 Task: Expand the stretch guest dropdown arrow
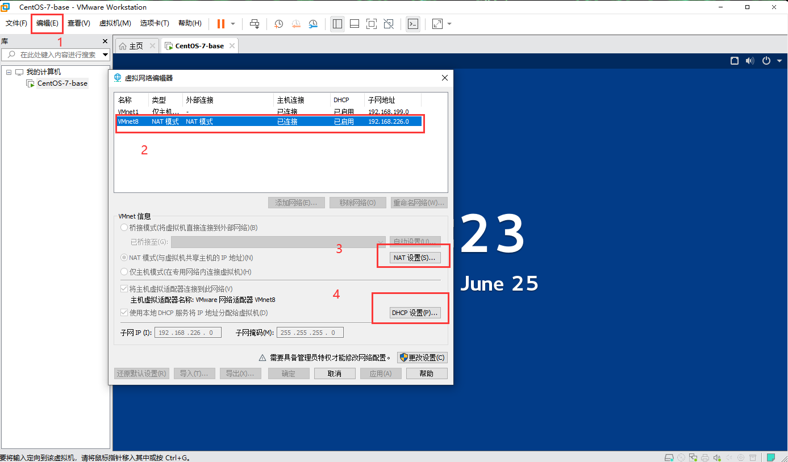tap(449, 24)
